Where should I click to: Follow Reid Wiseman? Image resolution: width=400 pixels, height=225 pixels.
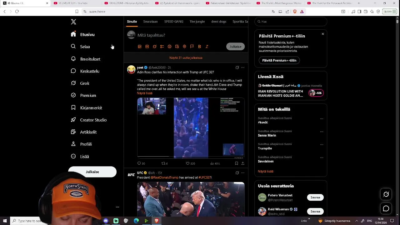click(315, 212)
